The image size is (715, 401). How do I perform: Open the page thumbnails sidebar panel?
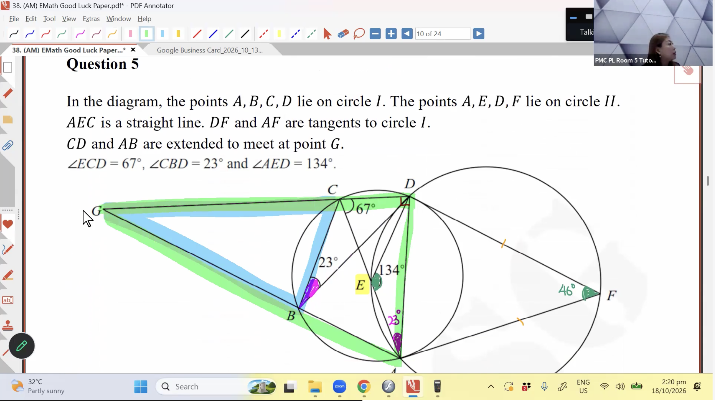(8, 67)
